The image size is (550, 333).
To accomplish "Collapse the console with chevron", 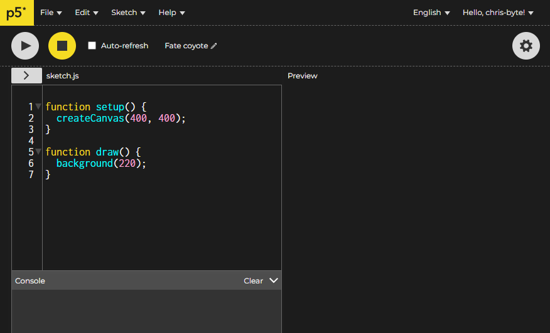I will point(273,280).
